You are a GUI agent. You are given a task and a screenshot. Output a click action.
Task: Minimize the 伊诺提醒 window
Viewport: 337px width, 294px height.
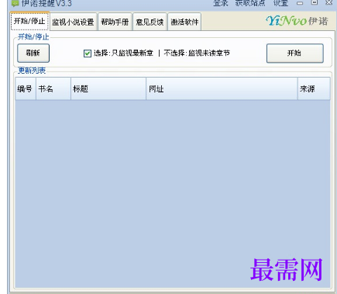coord(300,3)
